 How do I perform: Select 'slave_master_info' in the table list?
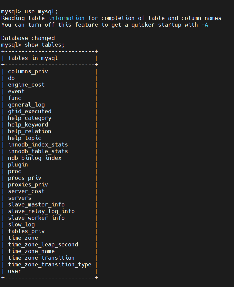36,204
